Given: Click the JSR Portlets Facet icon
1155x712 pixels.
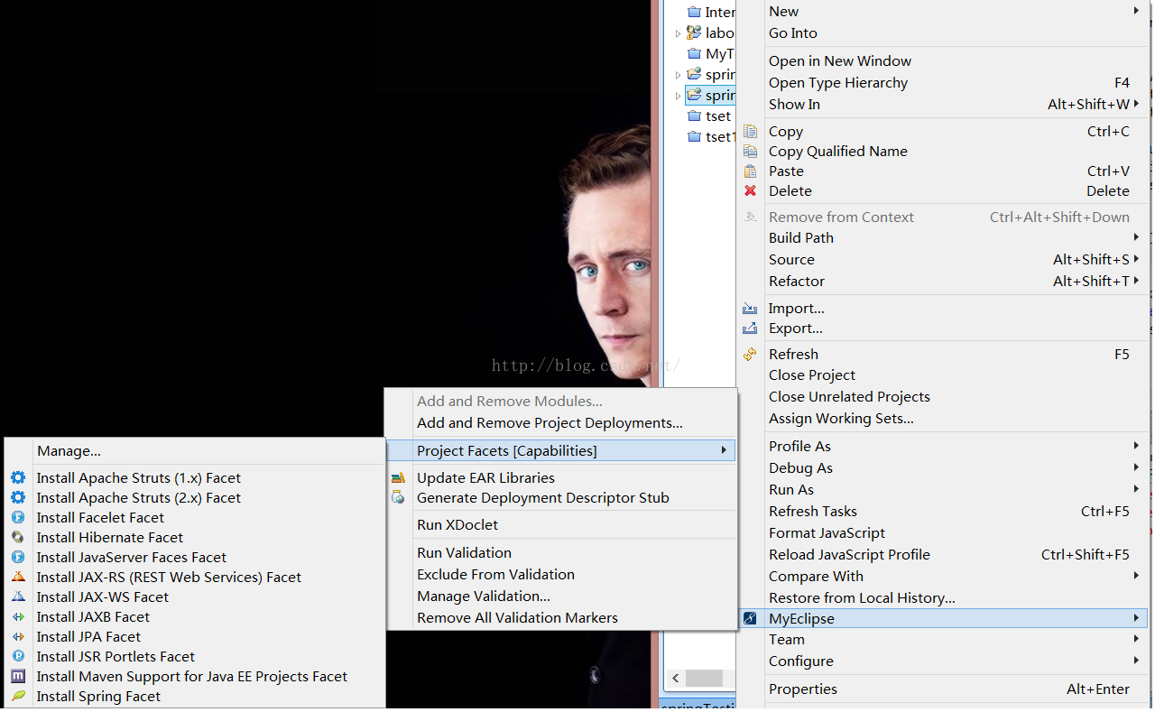Looking at the screenshot, I should click(x=18, y=657).
